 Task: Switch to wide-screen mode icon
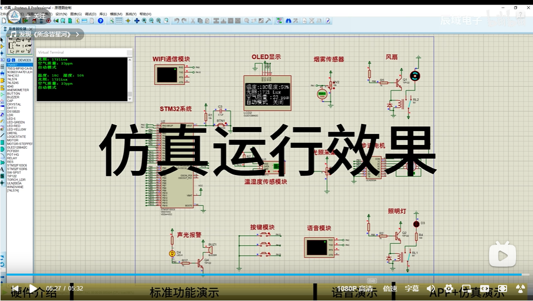click(x=485, y=289)
